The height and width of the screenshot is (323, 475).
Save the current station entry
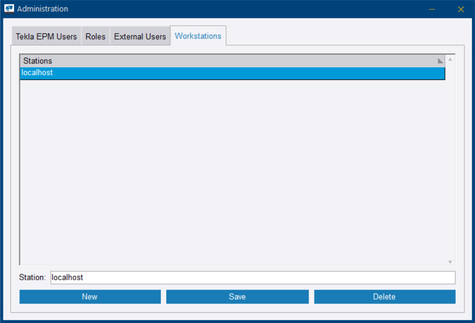pyautogui.click(x=237, y=296)
